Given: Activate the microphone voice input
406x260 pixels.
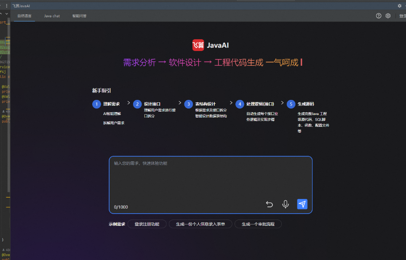Looking at the screenshot, I should tap(286, 204).
